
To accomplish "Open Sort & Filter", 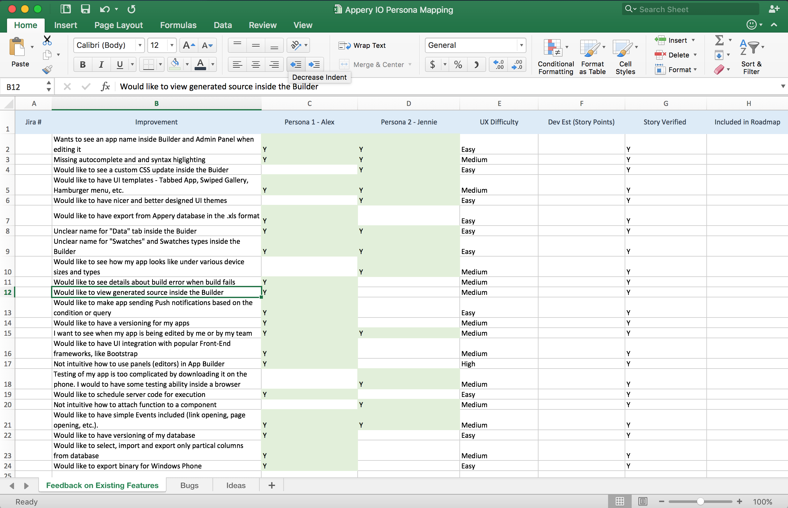I will pyautogui.click(x=751, y=56).
